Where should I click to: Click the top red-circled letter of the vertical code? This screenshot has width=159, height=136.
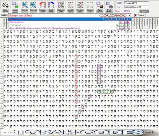coord(76,57)
